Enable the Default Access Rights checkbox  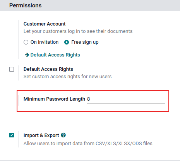(x=12, y=69)
